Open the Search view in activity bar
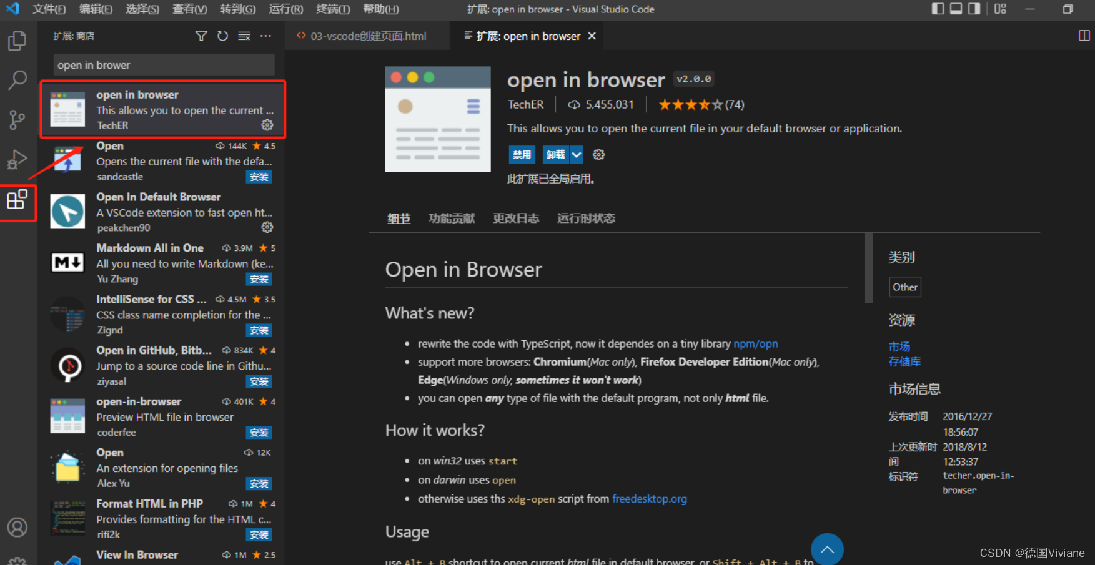This screenshot has height=565, width=1095. pyautogui.click(x=17, y=79)
